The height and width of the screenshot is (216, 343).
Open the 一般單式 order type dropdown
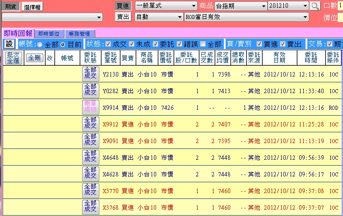pyautogui.click(x=166, y=6)
